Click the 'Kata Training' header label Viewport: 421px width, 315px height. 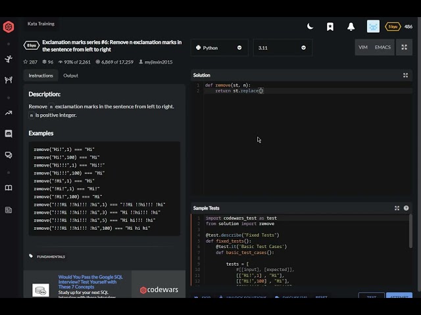pos(41,24)
